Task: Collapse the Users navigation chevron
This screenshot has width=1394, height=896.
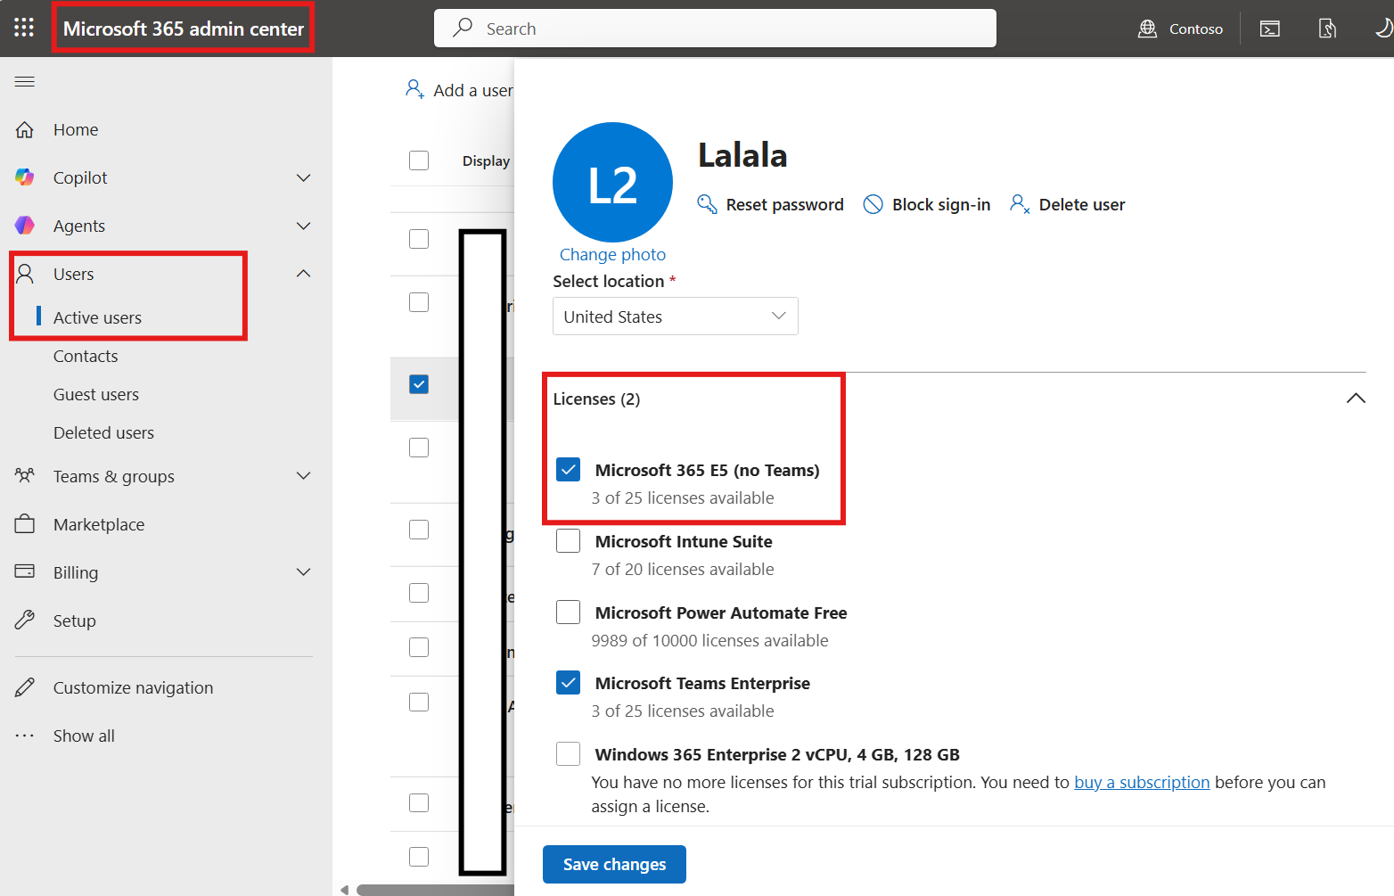Action: pyautogui.click(x=303, y=274)
